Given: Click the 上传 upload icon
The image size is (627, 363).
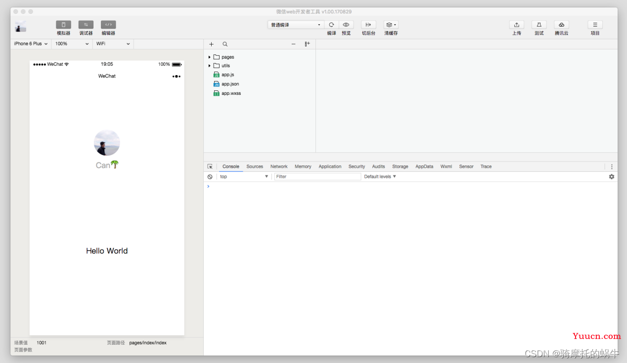Looking at the screenshot, I should coord(517,25).
